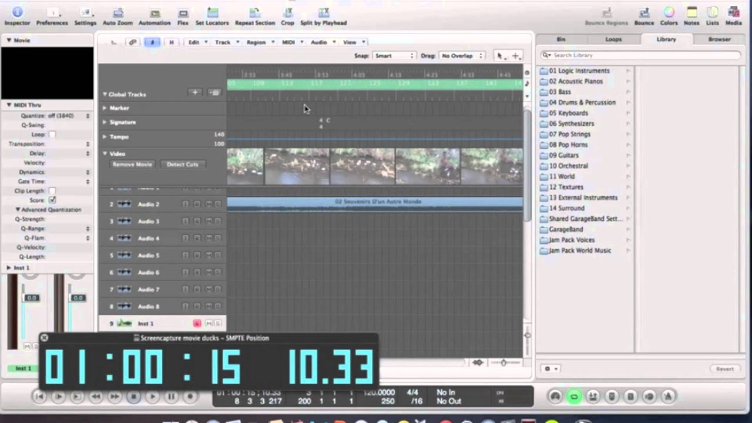Open the Arrange Edit menu
Viewport: 752px width, 423px height.
click(197, 42)
